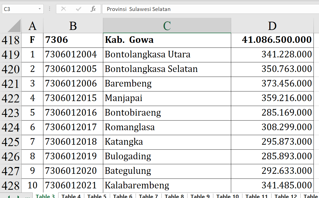Switch to the Table 4 sheet tab
The height and width of the screenshot is (198, 319).
(71, 196)
